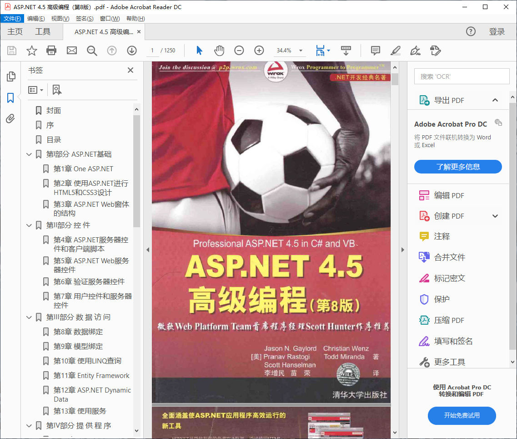Collapse 第I部分 ASP.NET基础 bookmark
Screen dimensions: 517x439
tap(29, 154)
